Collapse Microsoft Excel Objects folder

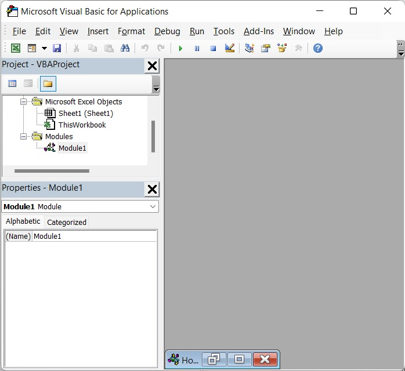(x=24, y=101)
